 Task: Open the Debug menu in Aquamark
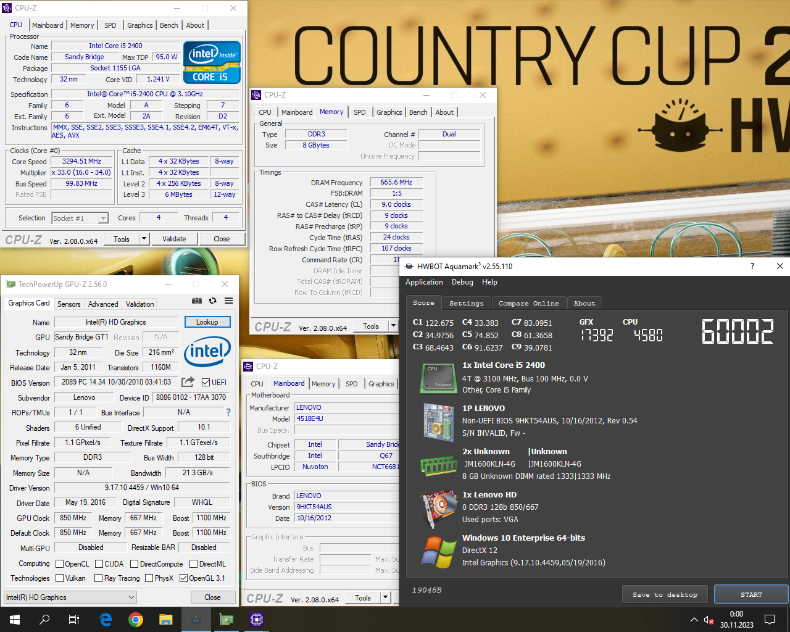[462, 282]
